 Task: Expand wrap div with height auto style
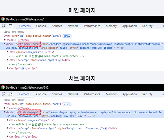point(7,128)
